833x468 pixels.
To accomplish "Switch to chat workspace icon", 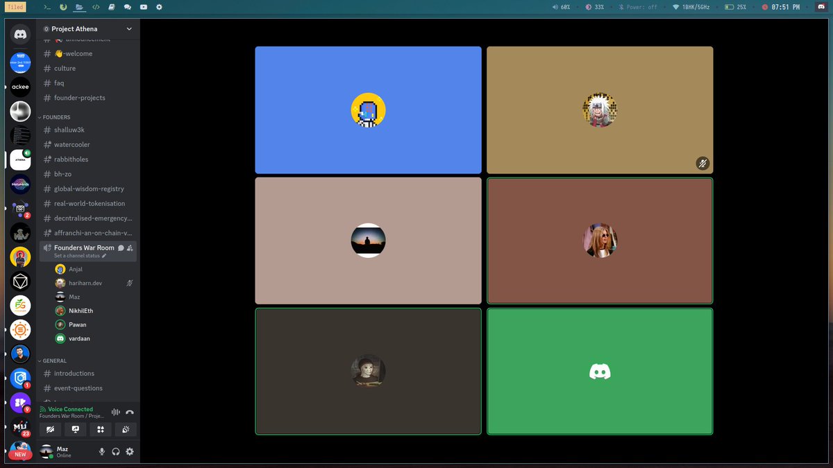I will [128, 7].
